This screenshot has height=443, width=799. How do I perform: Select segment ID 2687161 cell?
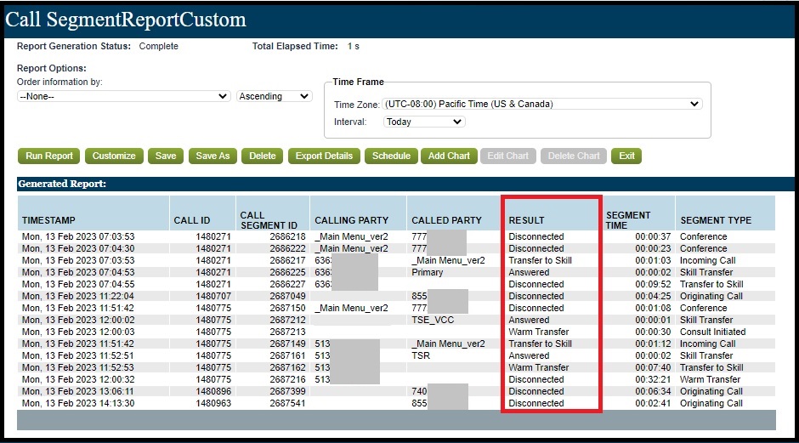tap(287, 355)
